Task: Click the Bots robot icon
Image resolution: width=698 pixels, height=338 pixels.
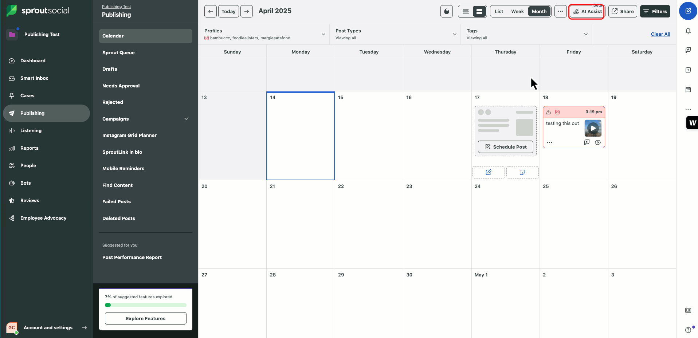Action: [12, 183]
